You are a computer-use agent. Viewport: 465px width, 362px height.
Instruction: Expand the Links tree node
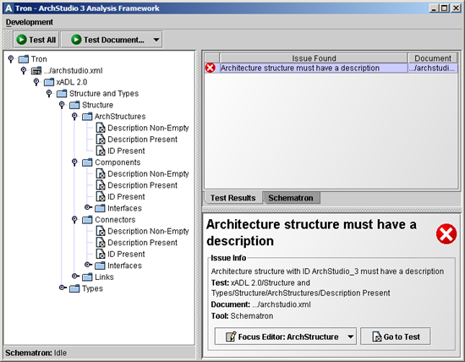point(75,277)
